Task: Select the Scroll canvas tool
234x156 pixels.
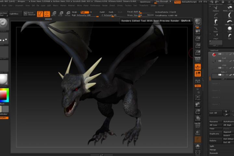Action: point(197,32)
